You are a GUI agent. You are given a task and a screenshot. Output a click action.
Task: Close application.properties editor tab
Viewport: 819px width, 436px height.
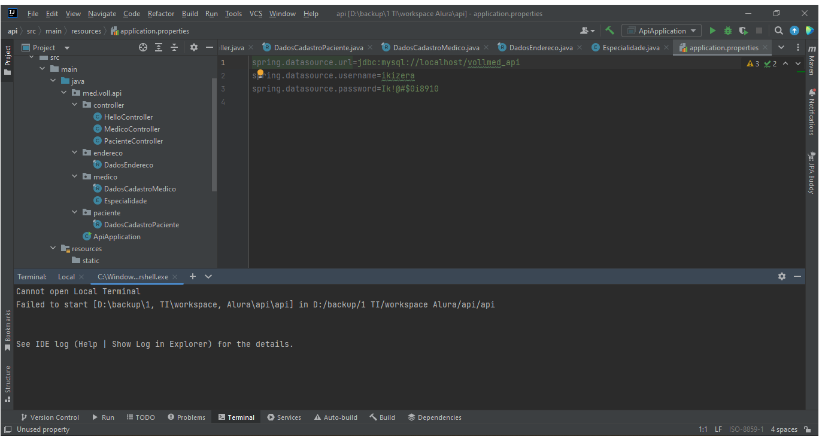[x=765, y=47]
